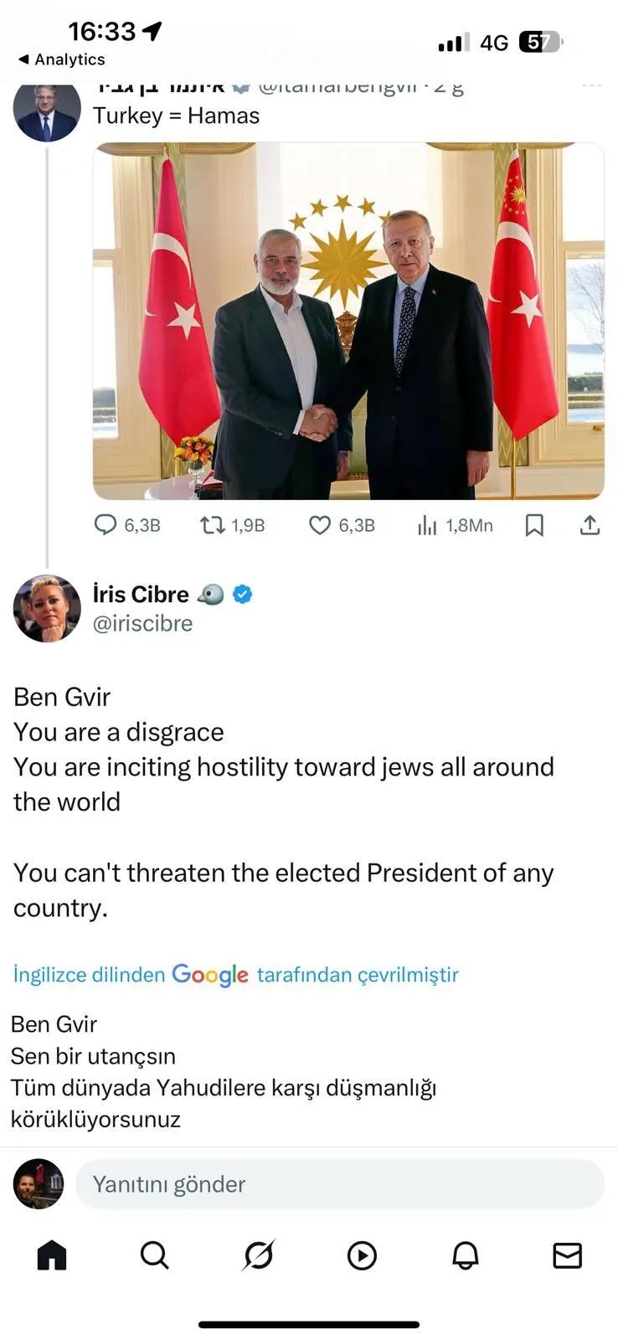Tap the retweet icon showing 1,9B
618x1340 pixels.
click(212, 525)
